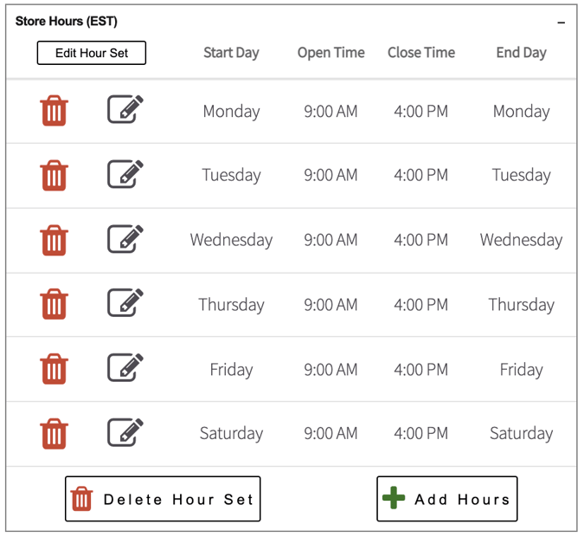
Task: Edit the Monday hours entry
Action: pyautogui.click(x=125, y=110)
